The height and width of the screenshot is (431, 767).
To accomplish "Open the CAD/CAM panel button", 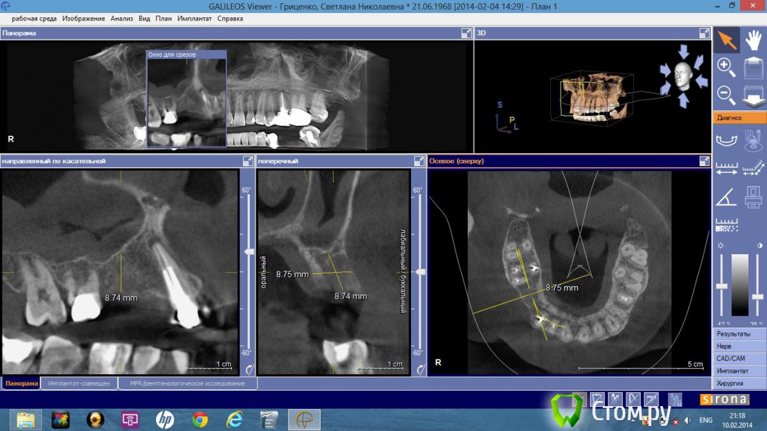I will [x=740, y=358].
